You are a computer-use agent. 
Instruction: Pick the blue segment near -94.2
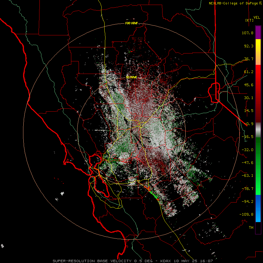(258, 202)
